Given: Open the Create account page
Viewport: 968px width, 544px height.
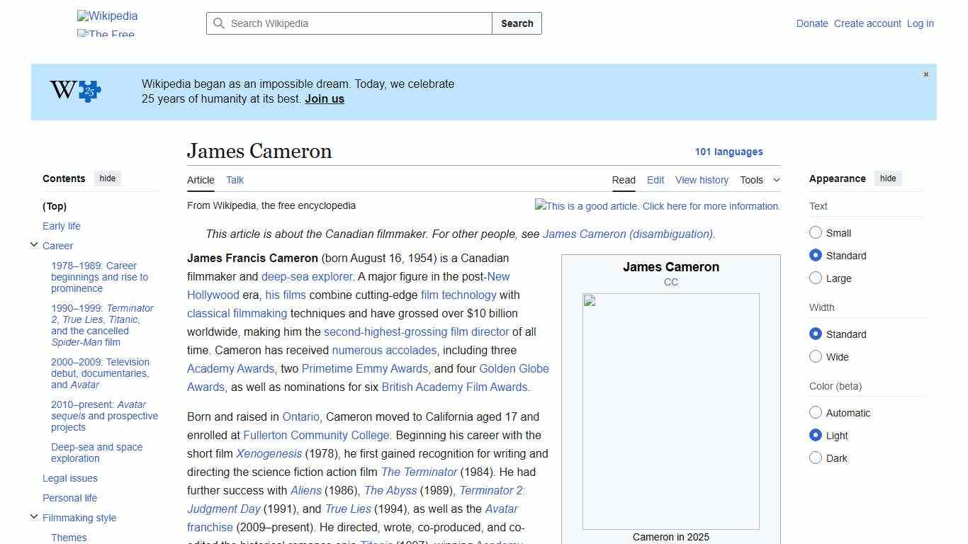Looking at the screenshot, I should pos(867,23).
